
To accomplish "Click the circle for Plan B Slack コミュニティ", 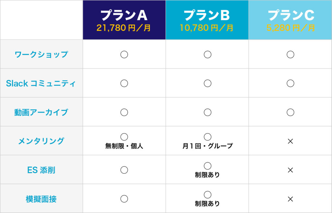I will point(207,83).
